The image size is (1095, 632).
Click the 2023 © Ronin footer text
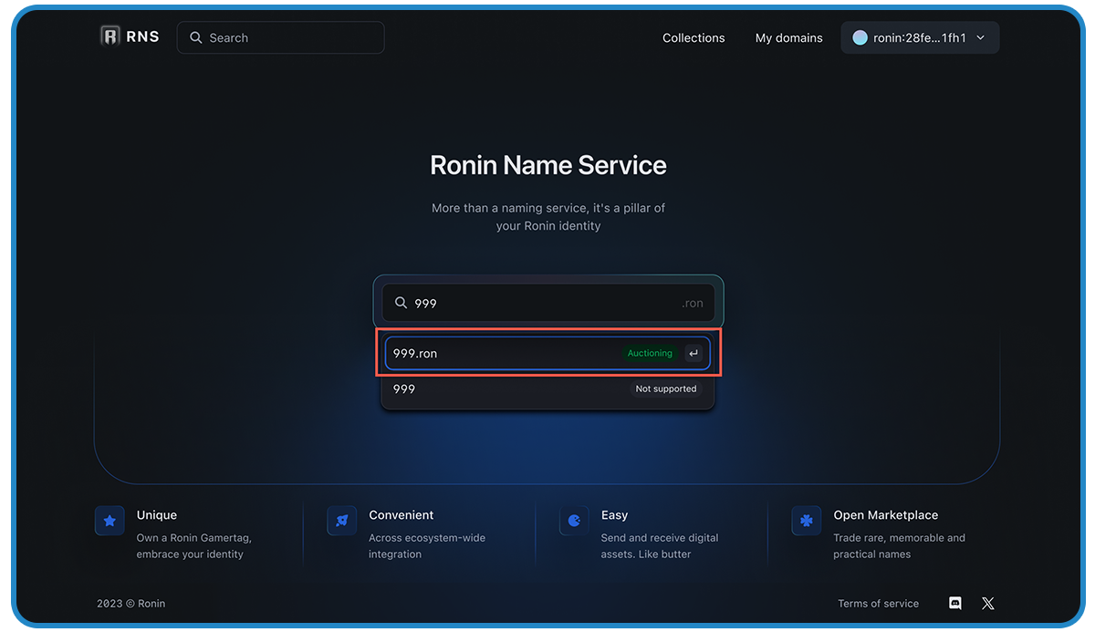[131, 603]
